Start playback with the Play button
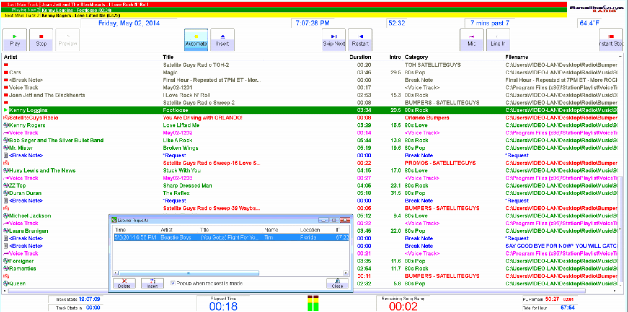The width and height of the screenshot is (628, 312). pyautogui.click(x=15, y=40)
